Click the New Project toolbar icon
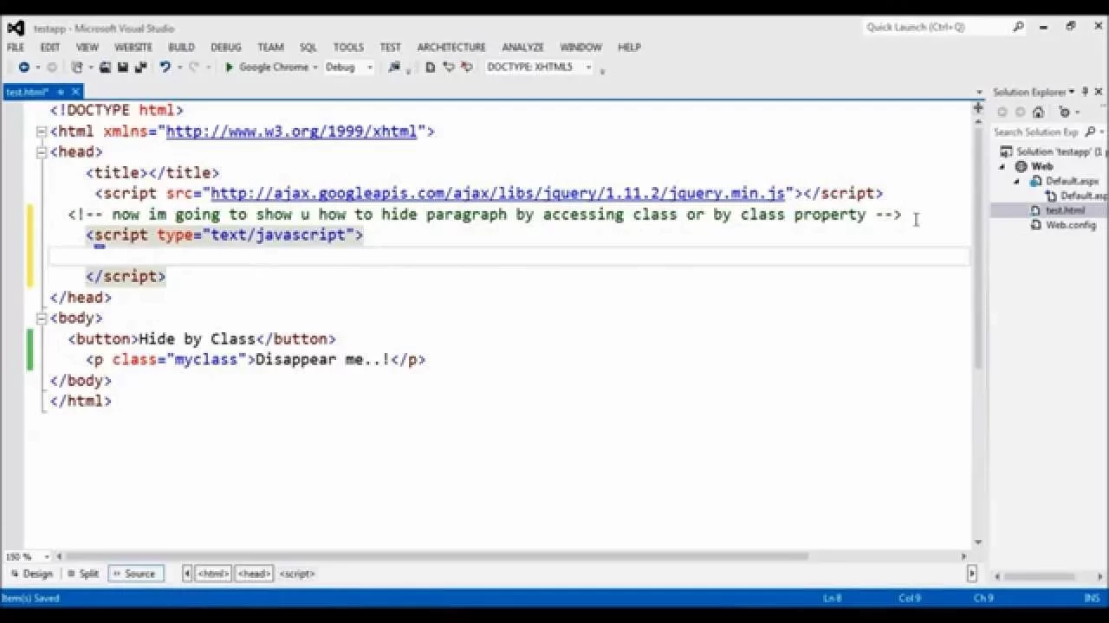 pyautogui.click(x=77, y=67)
